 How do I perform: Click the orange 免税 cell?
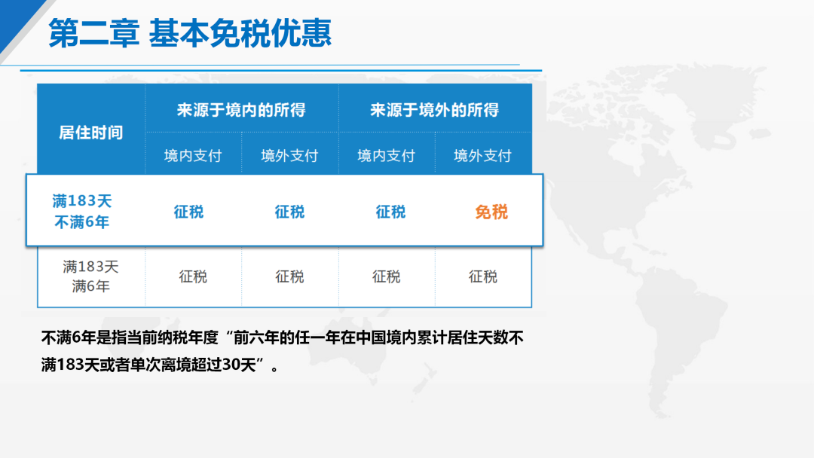coord(491,212)
